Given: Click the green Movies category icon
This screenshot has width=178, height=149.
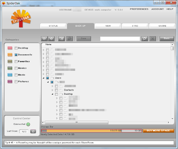Looking at the screenshot, I should [x=10, y=68].
